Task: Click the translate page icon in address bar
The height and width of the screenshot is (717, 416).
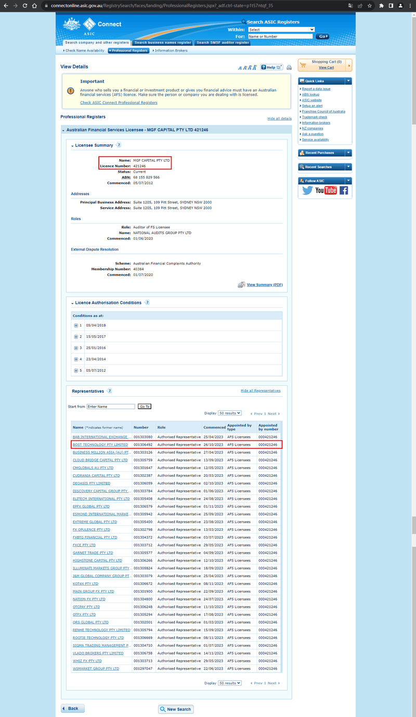Action: pos(350,6)
